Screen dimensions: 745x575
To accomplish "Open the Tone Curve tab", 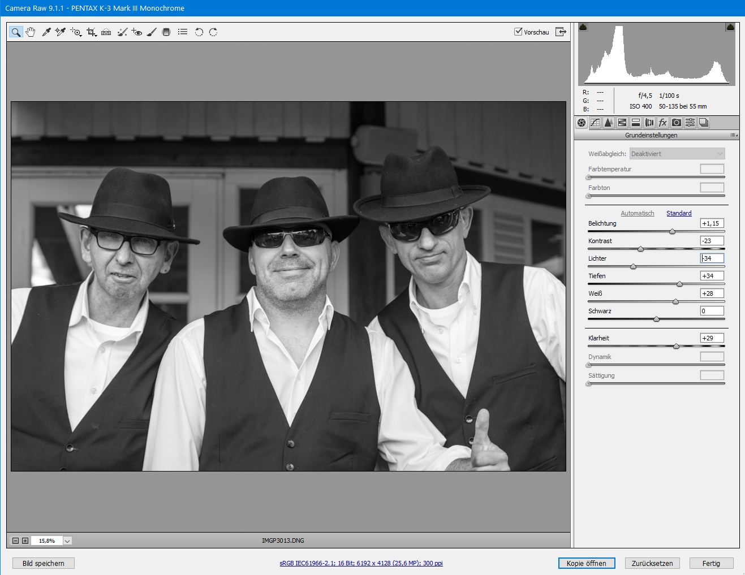I will click(595, 123).
